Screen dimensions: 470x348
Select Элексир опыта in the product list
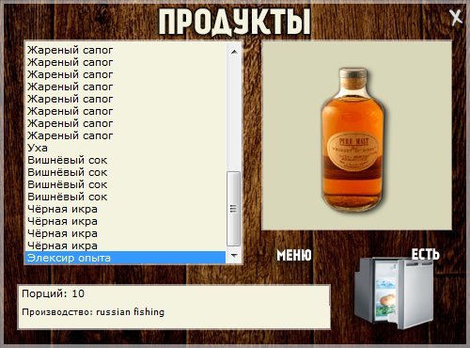(125, 258)
